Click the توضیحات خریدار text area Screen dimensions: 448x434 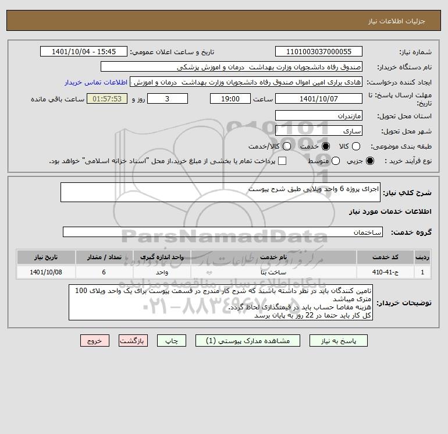pos(221,302)
